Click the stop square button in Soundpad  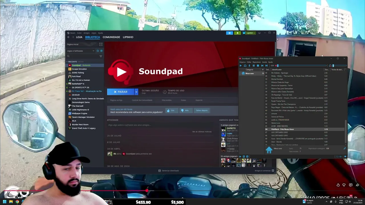(258, 65)
